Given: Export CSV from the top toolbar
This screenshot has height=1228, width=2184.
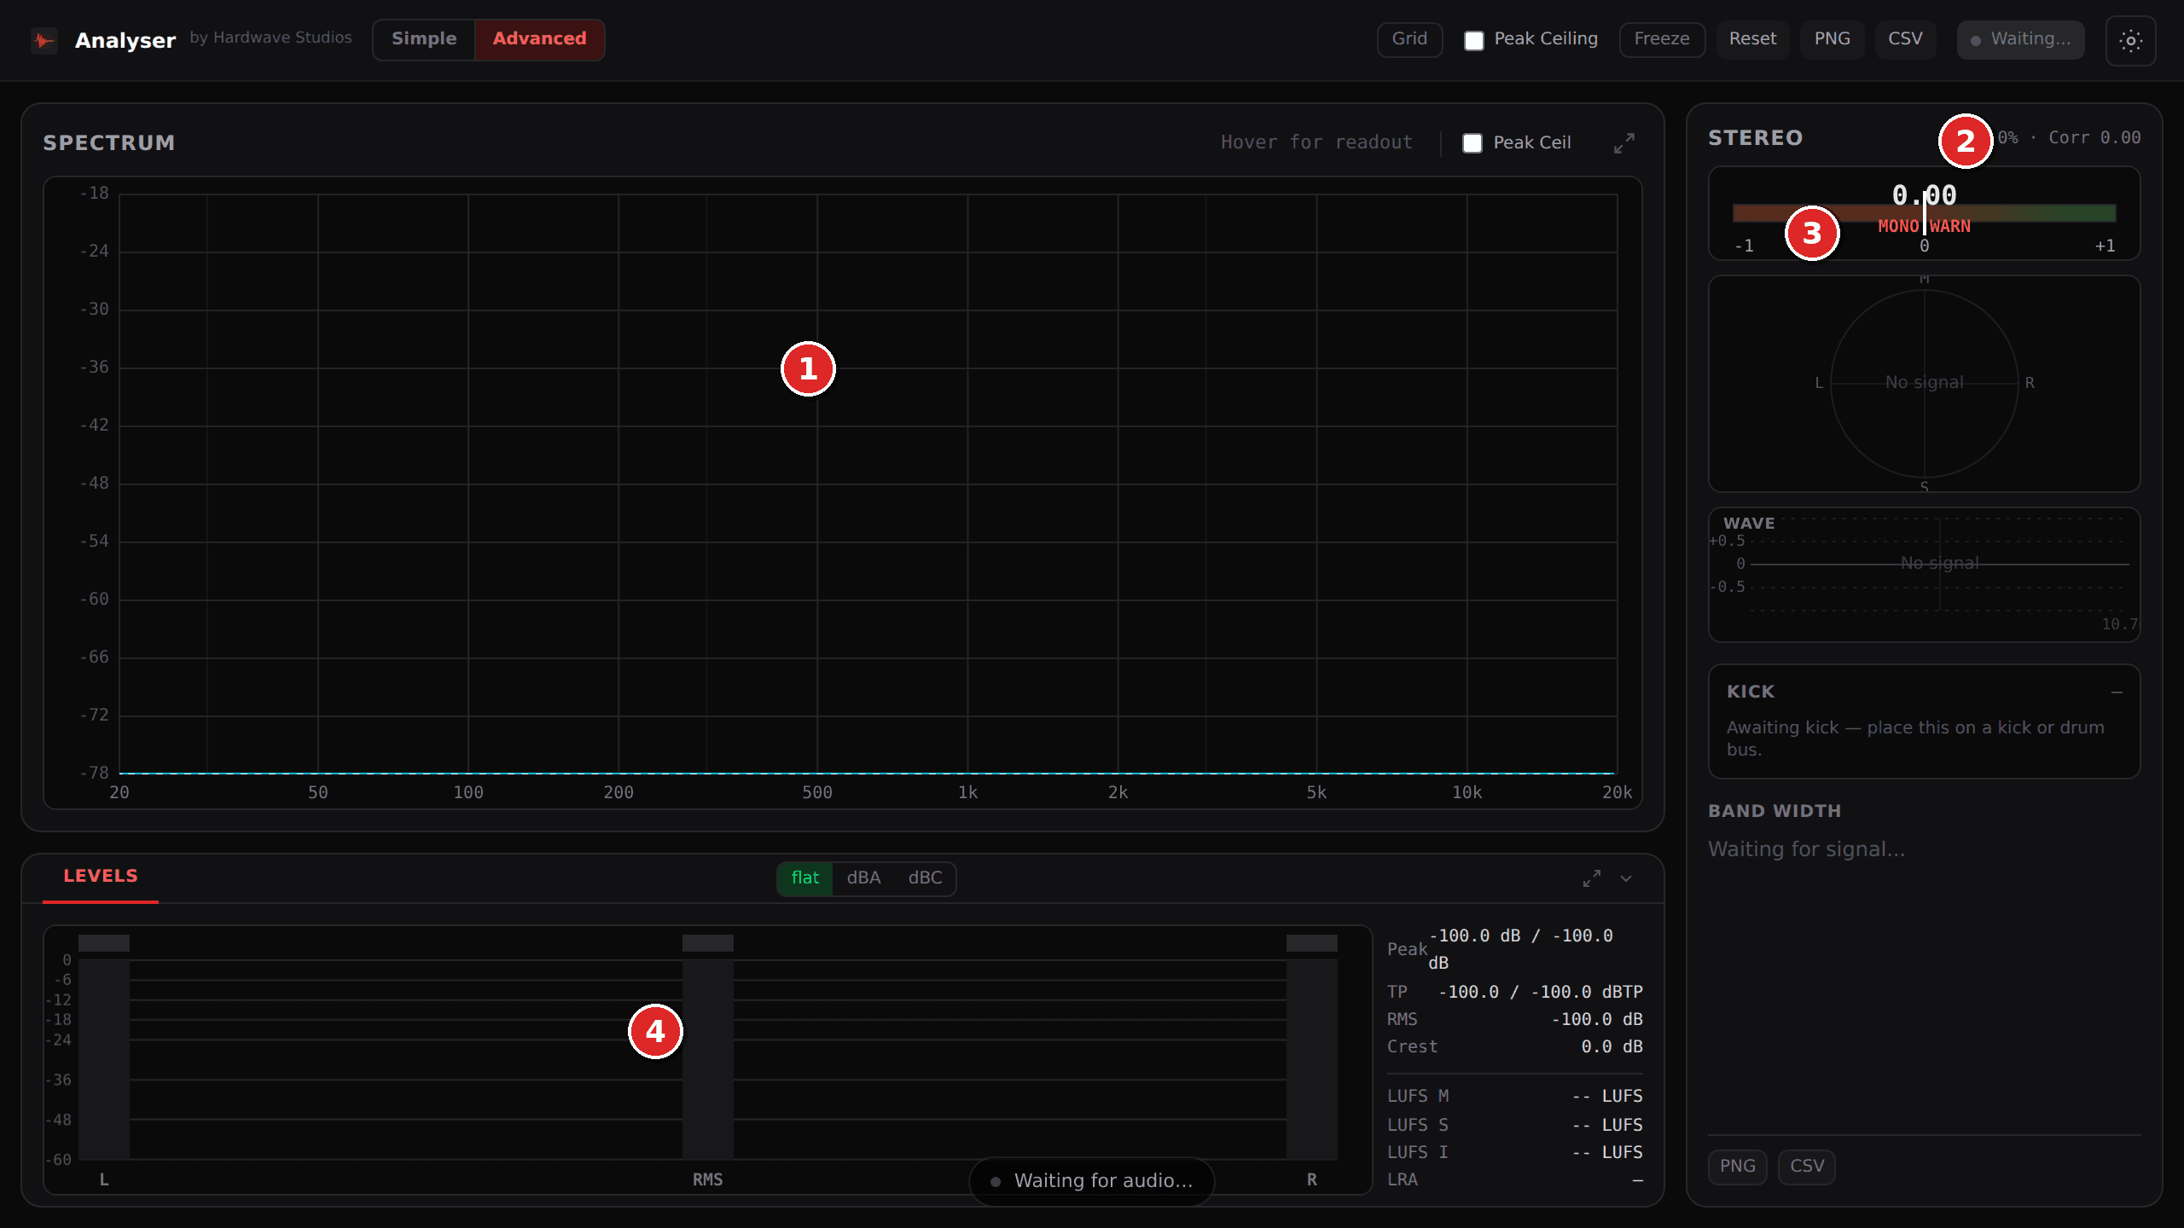Looking at the screenshot, I should pos(1905,39).
